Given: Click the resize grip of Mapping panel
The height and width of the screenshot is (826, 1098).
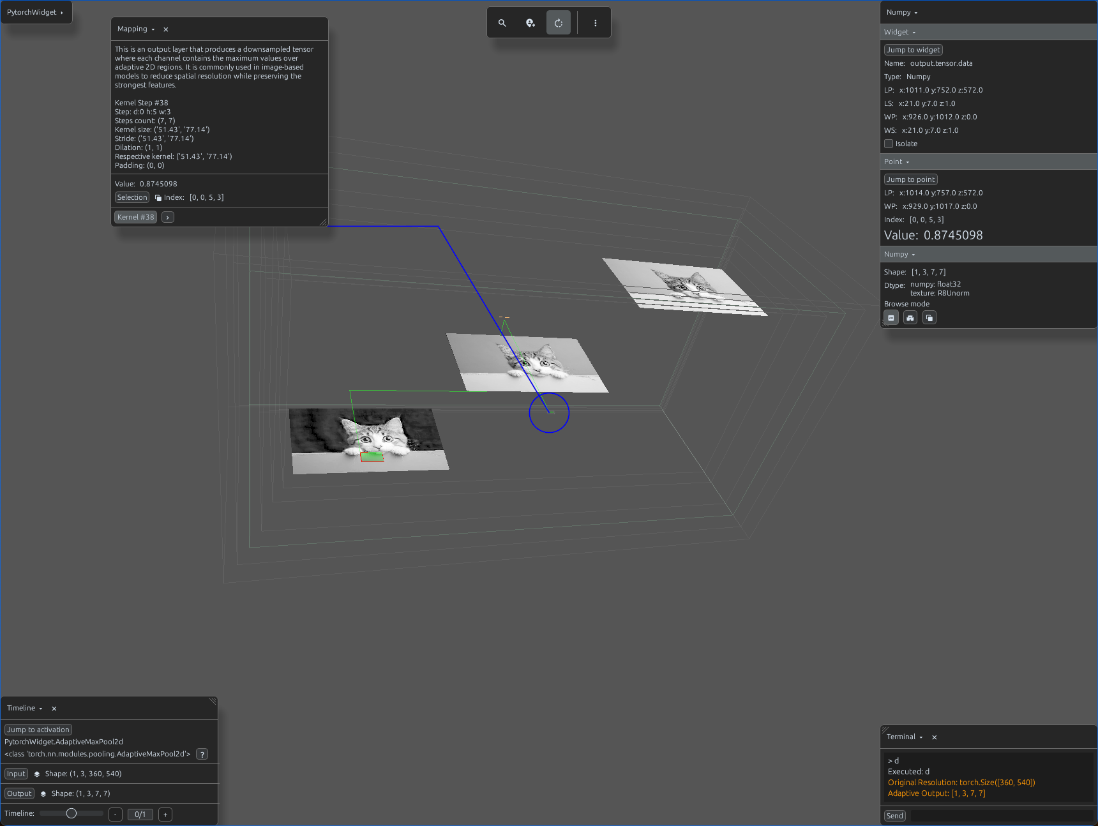Looking at the screenshot, I should (323, 222).
